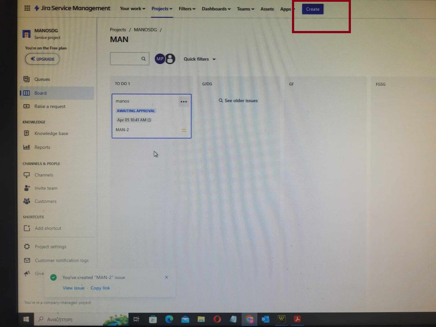Open the Your work dropdown
The image size is (436, 327).
pyautogui.click(x=132, y=9)
